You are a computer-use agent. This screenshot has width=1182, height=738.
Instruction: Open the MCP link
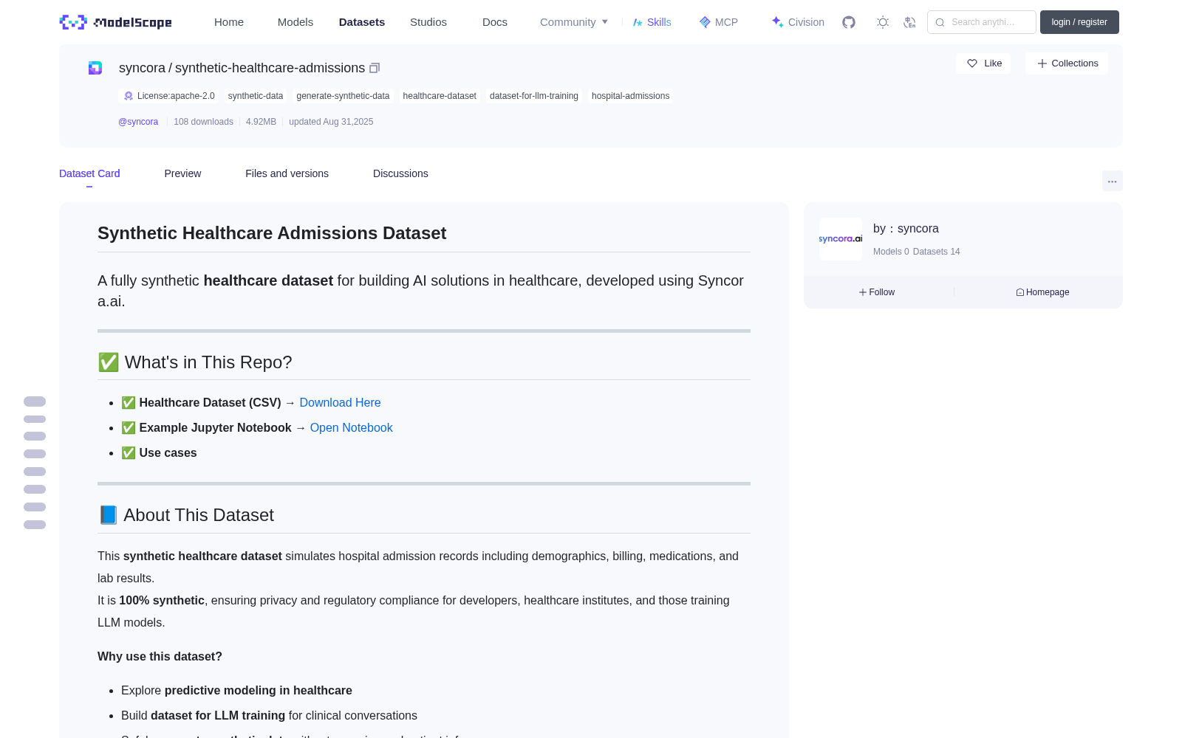tap(719, 22)
